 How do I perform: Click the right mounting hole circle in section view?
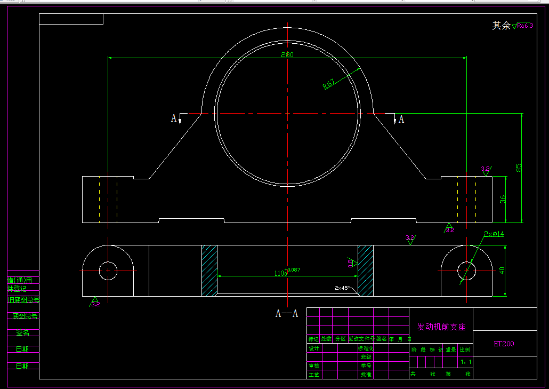467,271
